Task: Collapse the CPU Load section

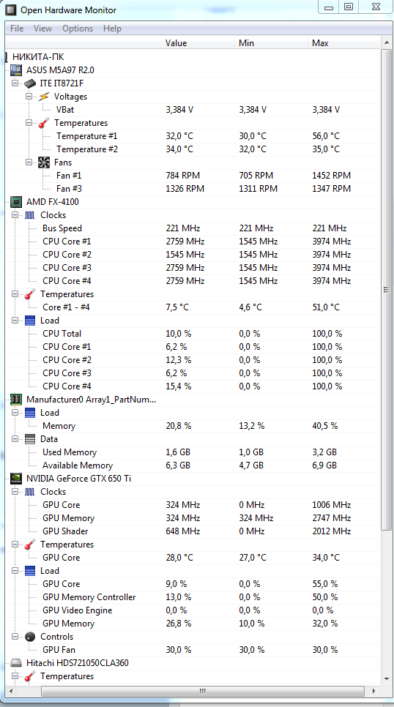Action: [x=15, y=321]
